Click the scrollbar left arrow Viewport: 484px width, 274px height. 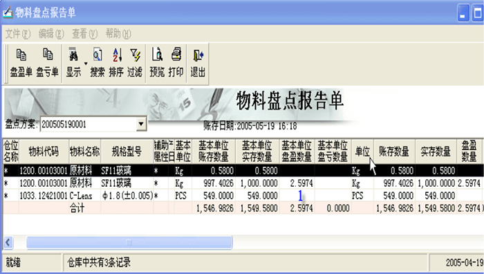8,242
